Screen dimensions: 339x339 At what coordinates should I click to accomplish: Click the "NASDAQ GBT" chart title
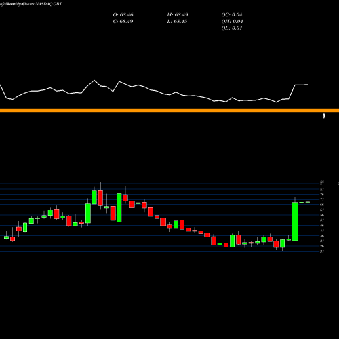point(49,4)
